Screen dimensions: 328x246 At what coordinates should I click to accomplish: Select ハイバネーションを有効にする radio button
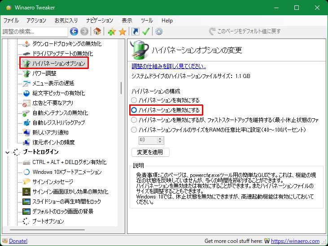(134, 100)
